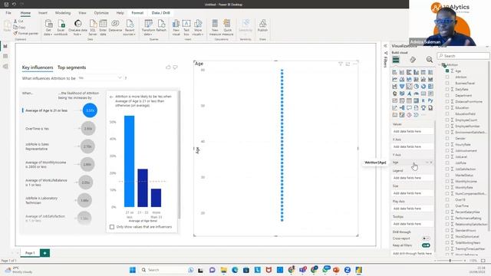491x276 pixels.
Task: Import from Excel workbook
Action: (x=61, y=28)
